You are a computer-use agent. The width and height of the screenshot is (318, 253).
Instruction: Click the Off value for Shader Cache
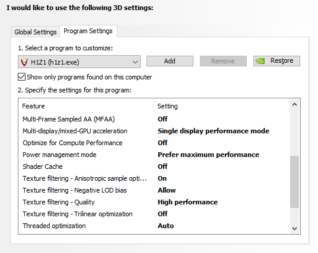[163, 166]
